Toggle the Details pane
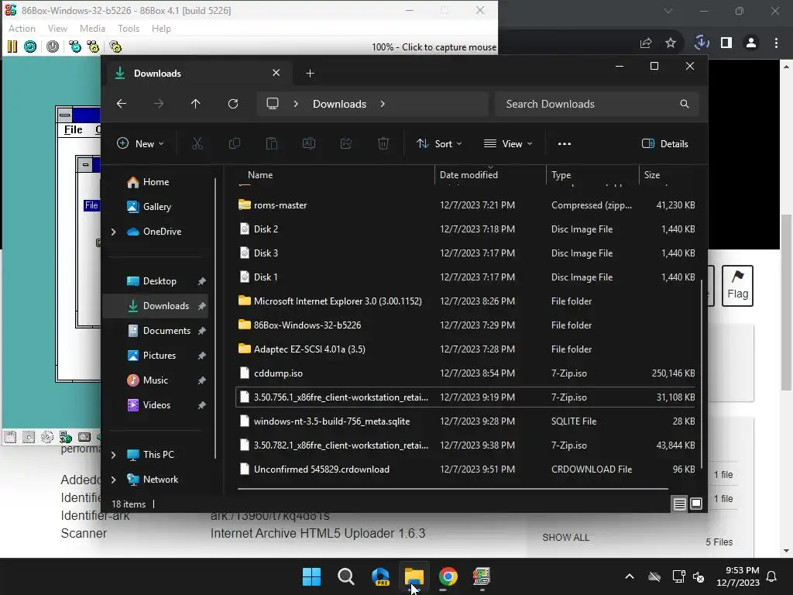 [665, 143]
